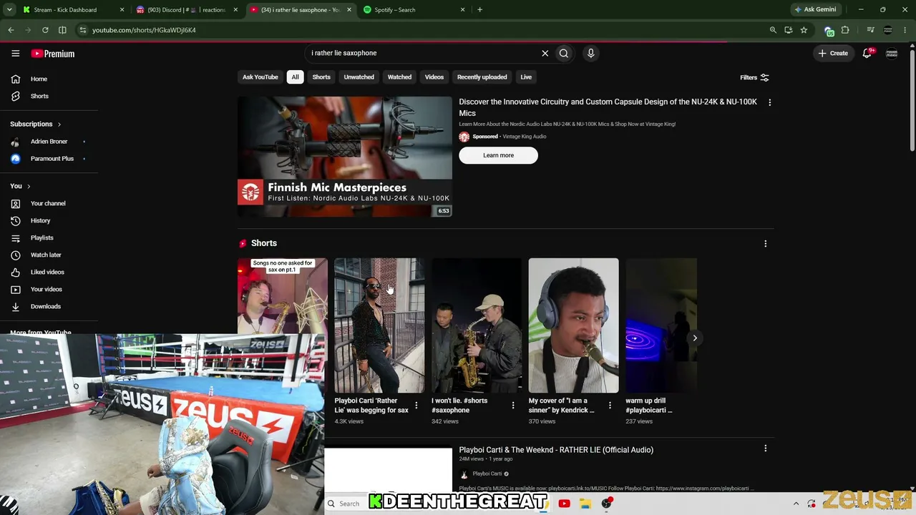This screenshot has width=916, height=515.
Task: Open YouTube notifications bell
Action: pyautogui.click(x=867, y=53)
